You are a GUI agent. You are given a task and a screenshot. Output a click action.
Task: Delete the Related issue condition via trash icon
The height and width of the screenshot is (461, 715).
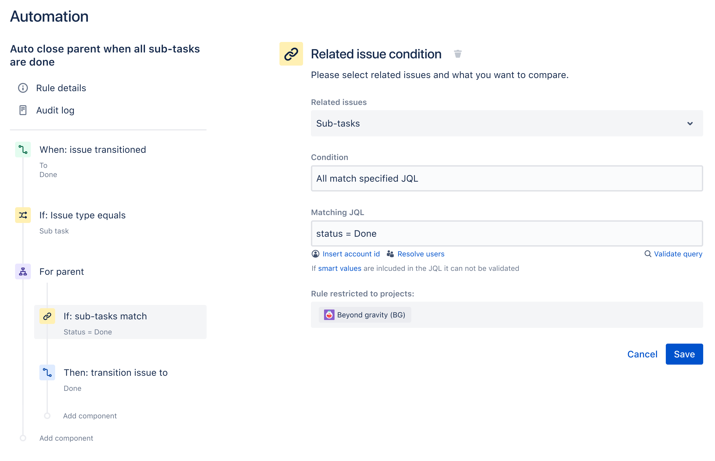click(457, 54)
